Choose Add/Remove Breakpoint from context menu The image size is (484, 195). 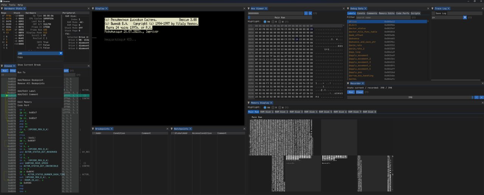[x=30, y=80]
